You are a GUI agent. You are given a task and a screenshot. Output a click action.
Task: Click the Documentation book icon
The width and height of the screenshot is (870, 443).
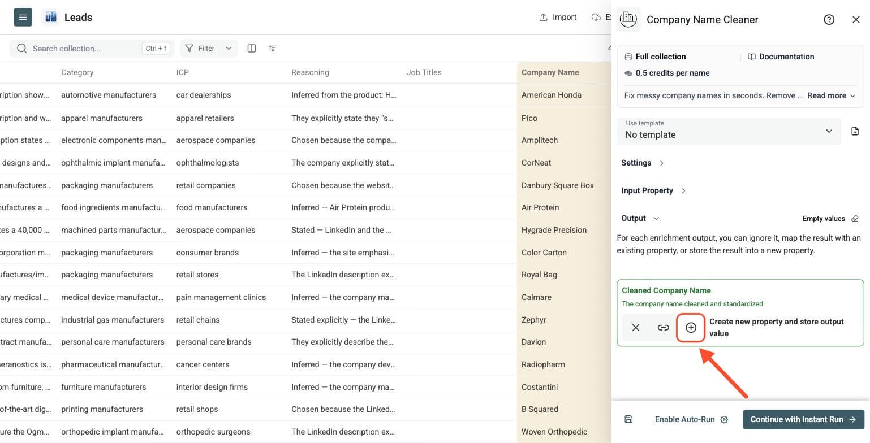pos(752,57)
